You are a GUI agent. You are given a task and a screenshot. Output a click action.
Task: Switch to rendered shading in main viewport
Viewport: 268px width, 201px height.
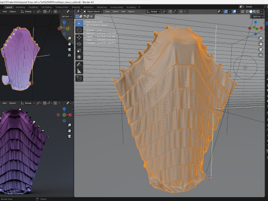[x=258, y=12]
